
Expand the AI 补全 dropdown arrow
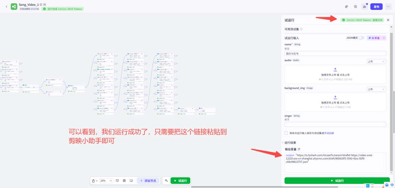(x=384, y=38)
